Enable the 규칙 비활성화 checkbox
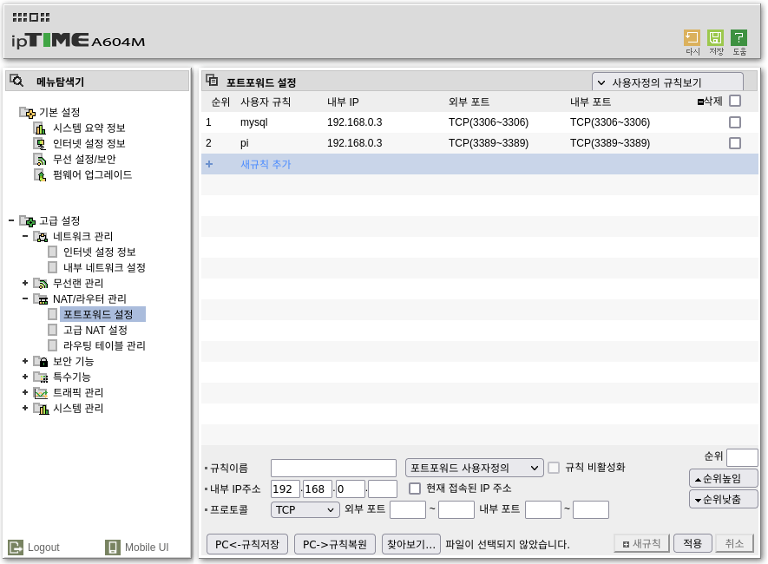 554,468
